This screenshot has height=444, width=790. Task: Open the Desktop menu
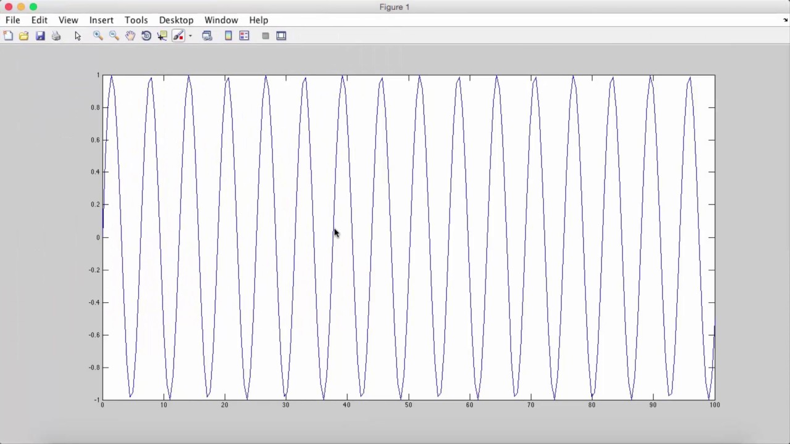[x=176, y=20]
